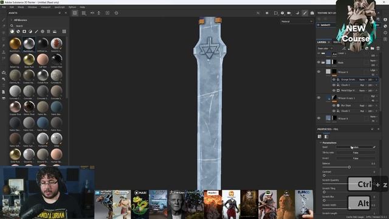Switch assets to grid view icon

pyautogui.click(x=64, y=32)
